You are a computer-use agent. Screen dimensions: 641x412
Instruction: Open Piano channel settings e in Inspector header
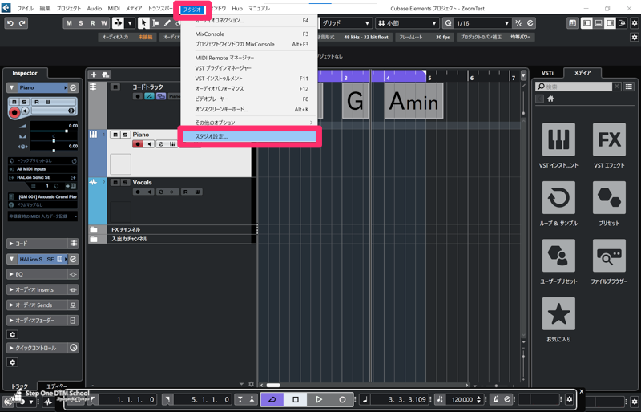coord(73,87)
